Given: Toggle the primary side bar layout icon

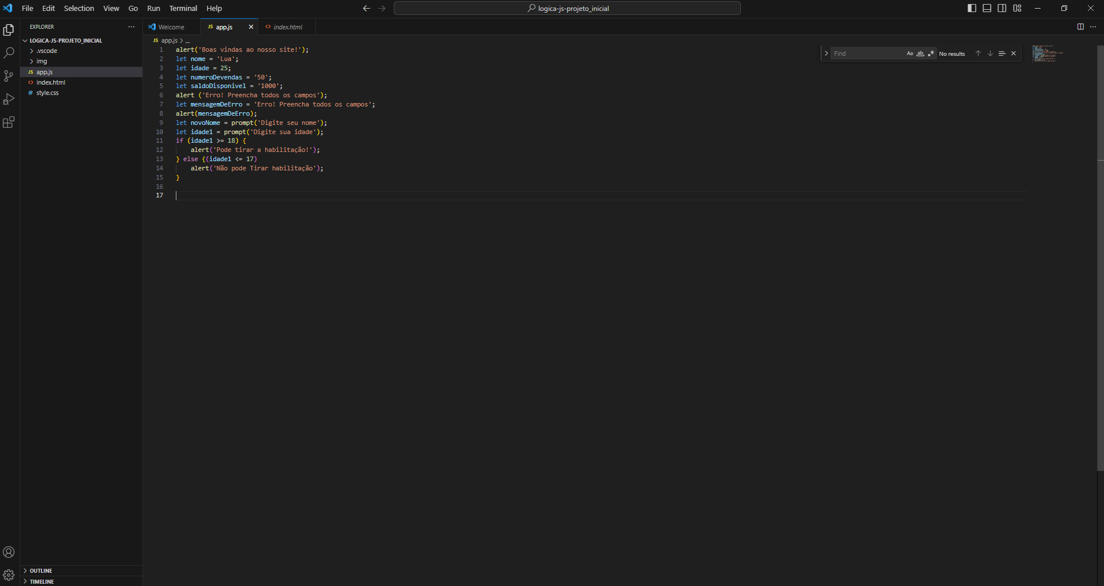Looking at the screenshot, I should pyautogui.click(x=971, y=8).
